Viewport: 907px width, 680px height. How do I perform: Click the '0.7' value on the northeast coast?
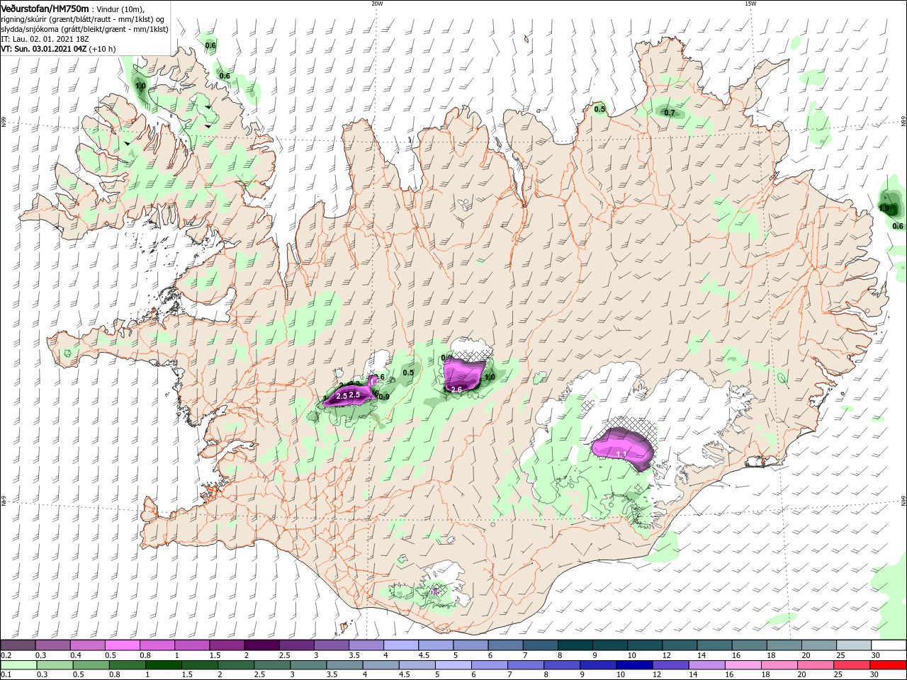pos(670,113)
